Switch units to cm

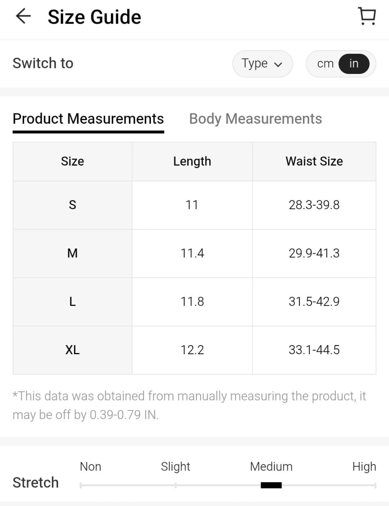325,64
